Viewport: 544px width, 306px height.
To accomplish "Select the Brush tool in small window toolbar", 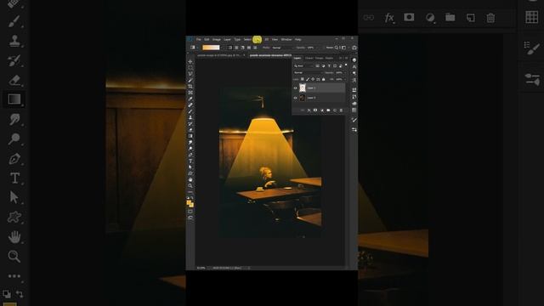I will tap(190, 111).
